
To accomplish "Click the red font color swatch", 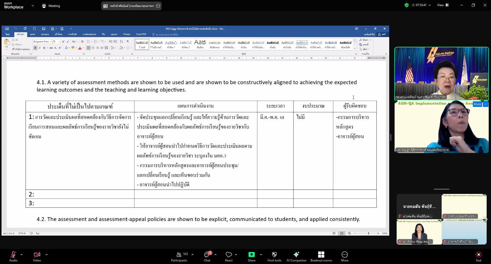I will (80, 48).
